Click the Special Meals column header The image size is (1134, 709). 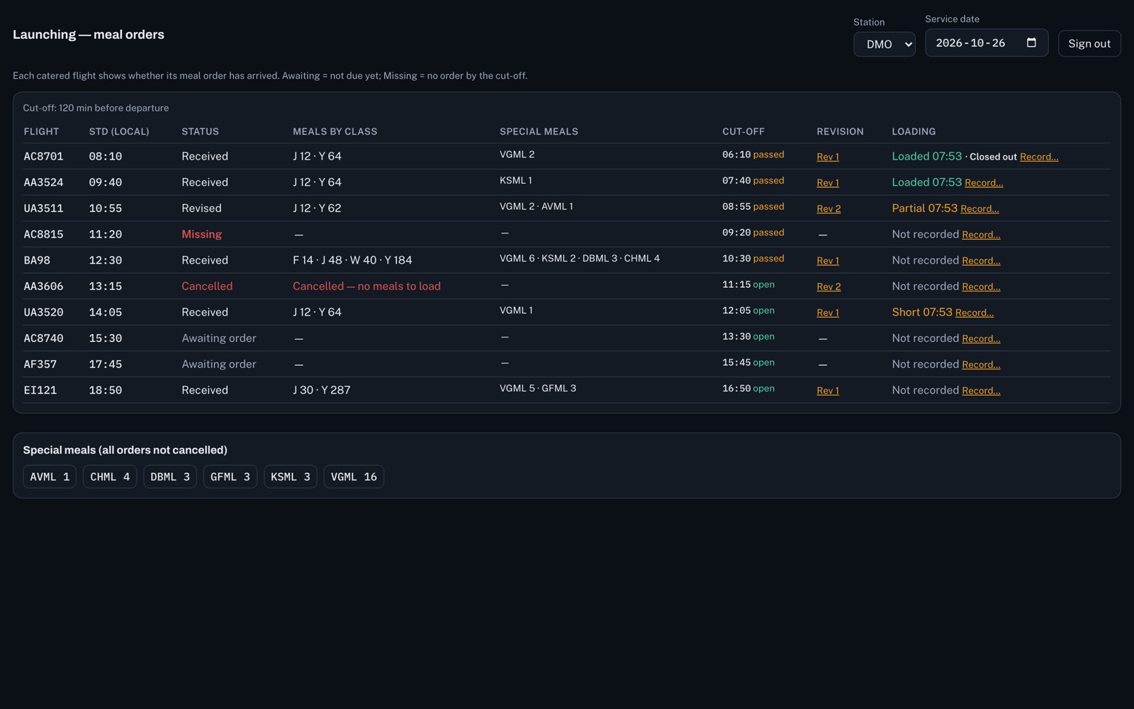[539, 131]
